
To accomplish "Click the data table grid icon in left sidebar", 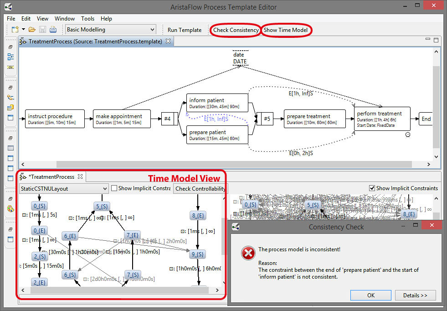I will point(10,148).
